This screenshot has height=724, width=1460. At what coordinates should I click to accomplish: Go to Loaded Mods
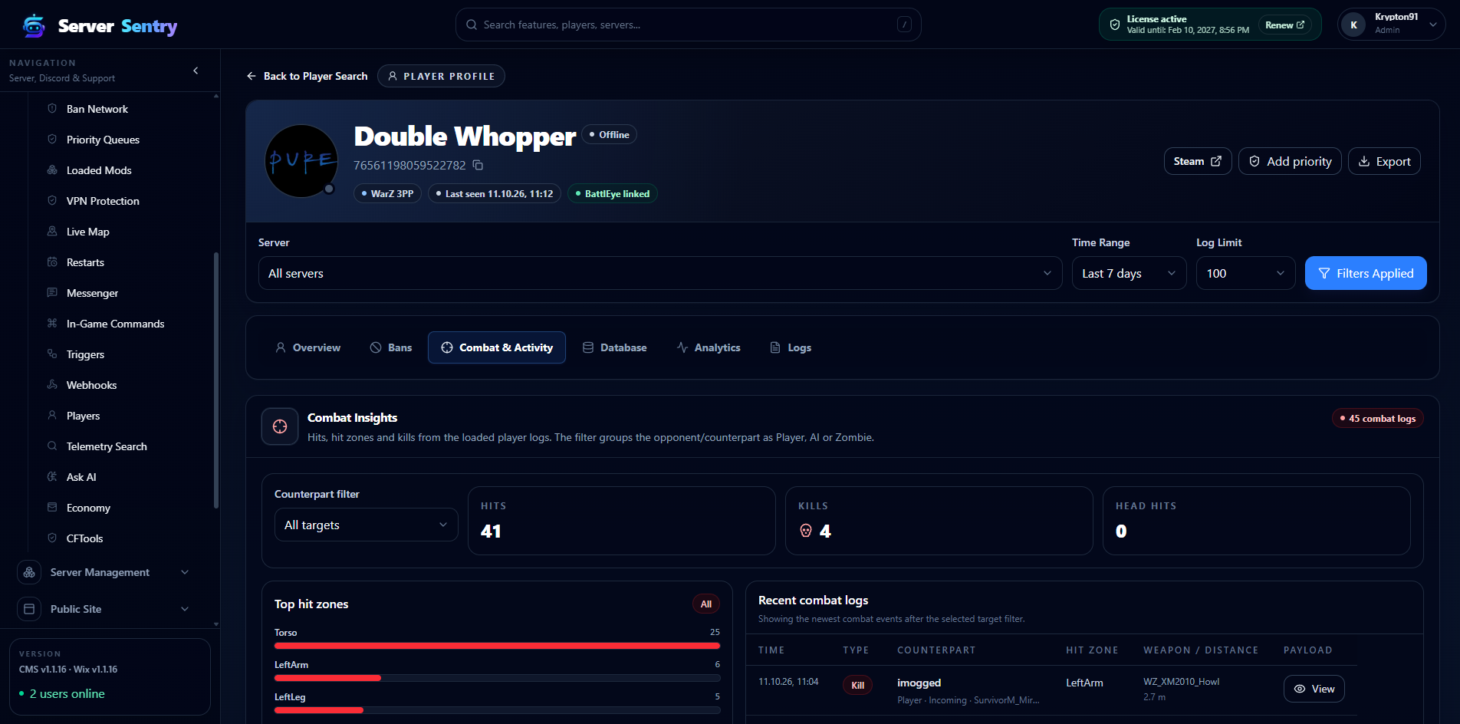point(99,170)
